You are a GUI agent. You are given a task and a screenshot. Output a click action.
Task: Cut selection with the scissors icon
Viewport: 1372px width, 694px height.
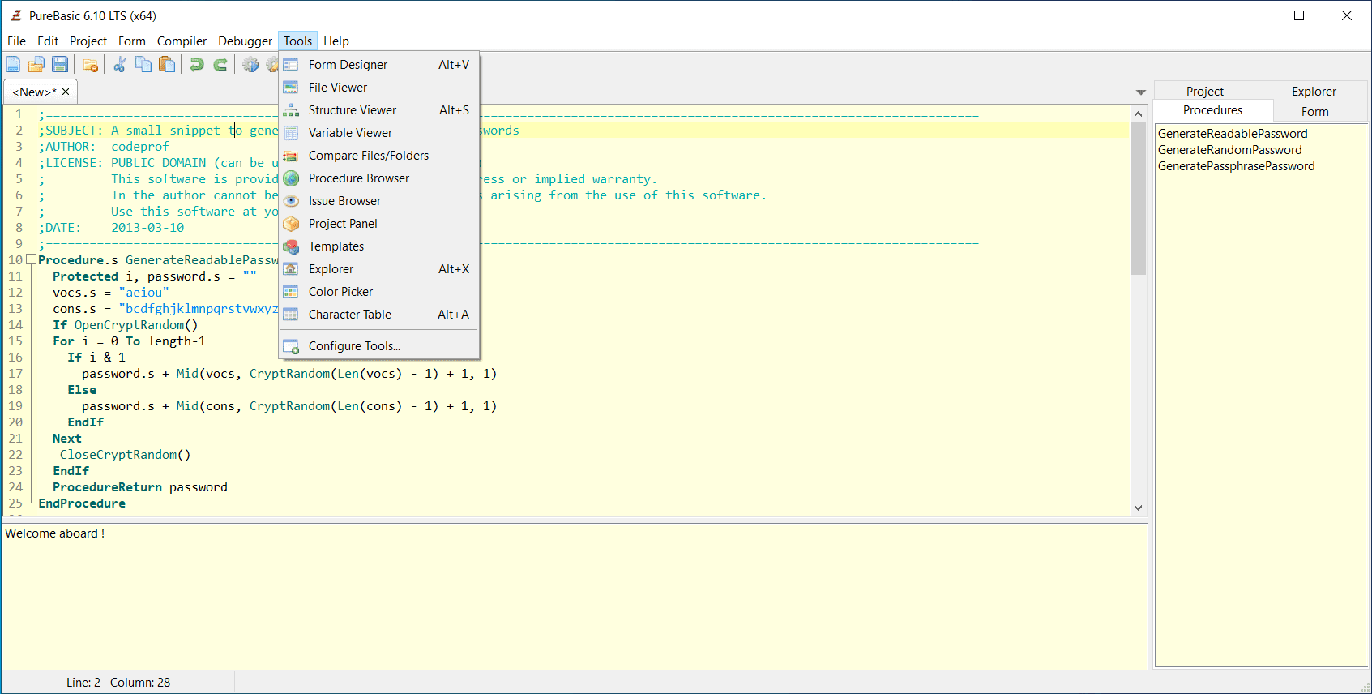[120, 65]
